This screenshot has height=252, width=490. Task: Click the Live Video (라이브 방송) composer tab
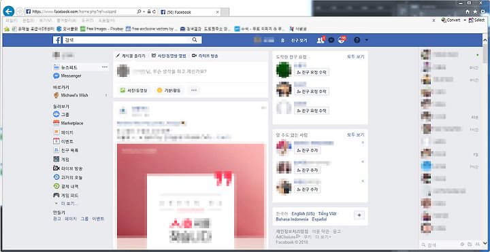click(205, 56)
